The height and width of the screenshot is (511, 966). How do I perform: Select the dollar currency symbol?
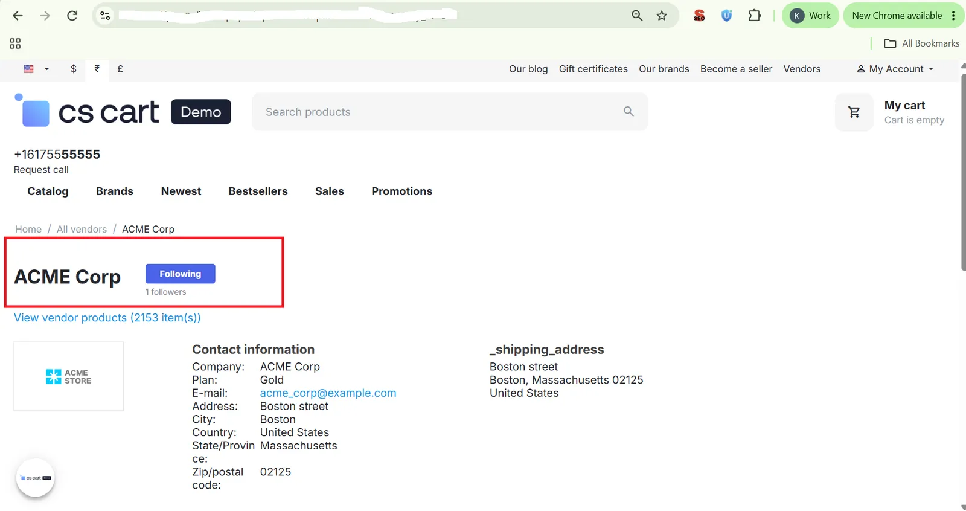click(74, 69)
